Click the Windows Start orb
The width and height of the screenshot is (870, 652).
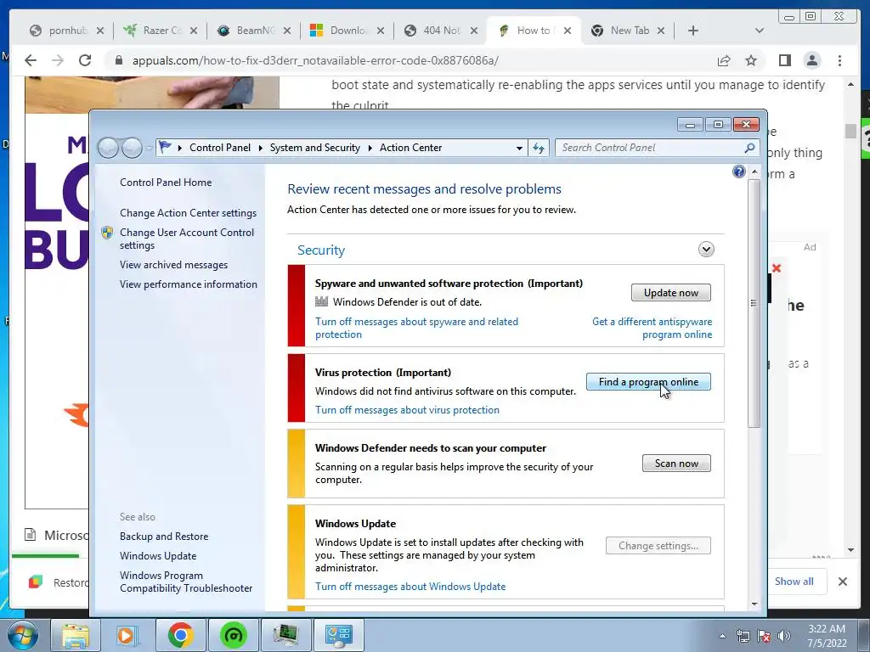(x=22, y=635)
